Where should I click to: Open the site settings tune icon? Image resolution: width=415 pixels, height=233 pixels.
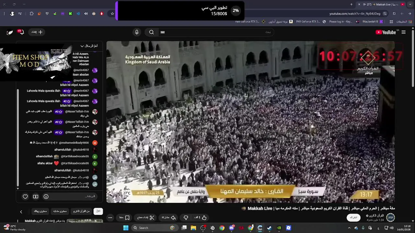385,14
